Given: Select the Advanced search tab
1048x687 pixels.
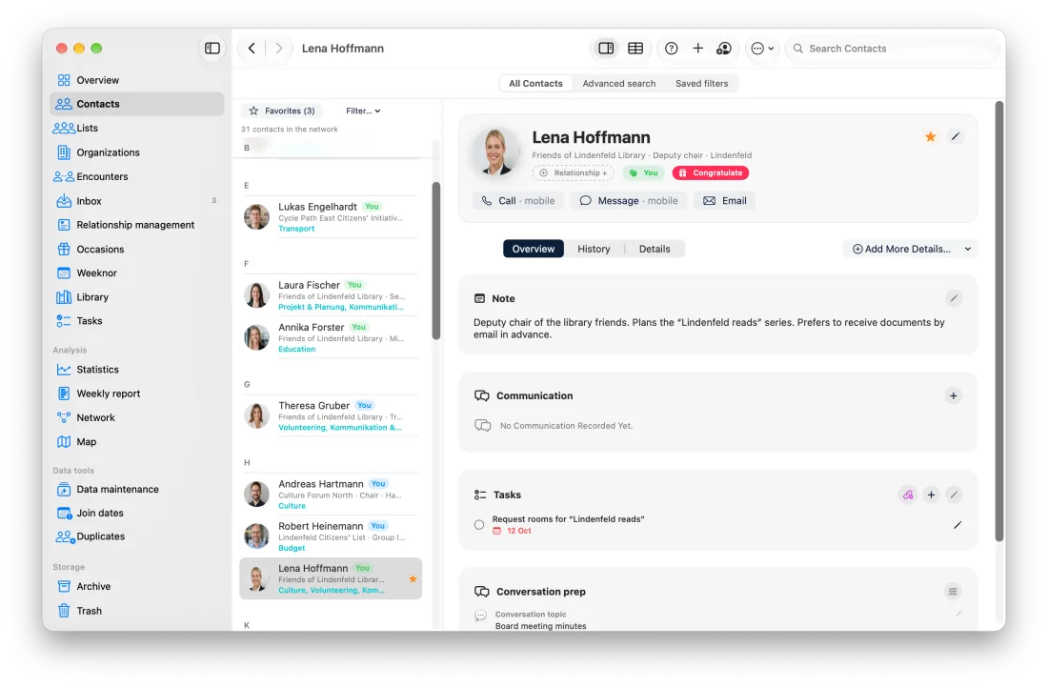Looking at the screenshot, I should (x=619, y=84).
